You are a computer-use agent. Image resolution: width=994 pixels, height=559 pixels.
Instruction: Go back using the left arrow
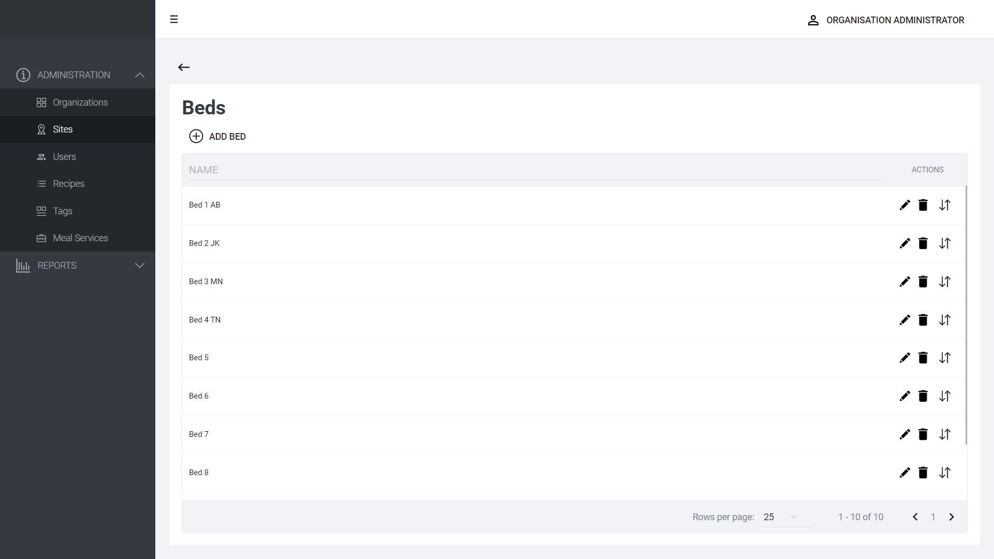click(x=184, y=67)
